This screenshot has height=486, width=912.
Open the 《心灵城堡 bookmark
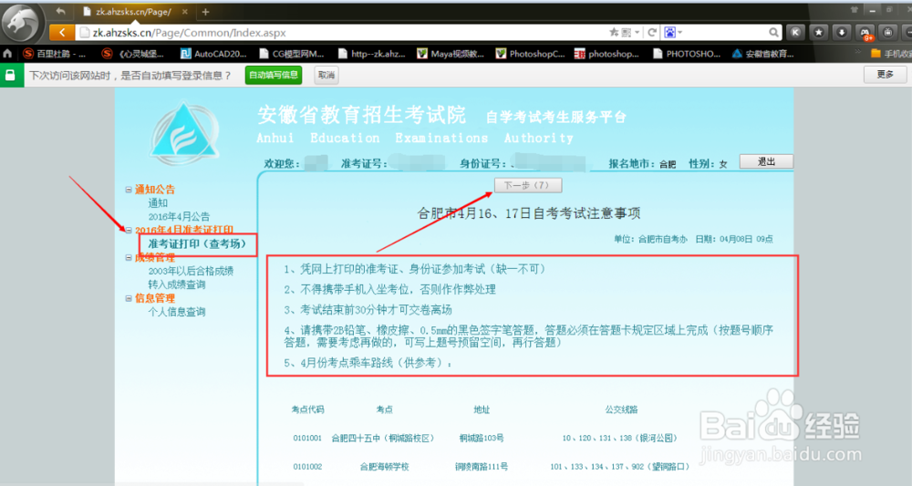coord(132,54)
